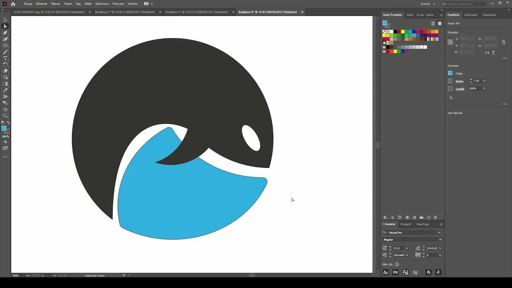The image size is (512, 288).
Task: Open the arrange documents dropdown in top bar
Action: click(x=148, y=4)
